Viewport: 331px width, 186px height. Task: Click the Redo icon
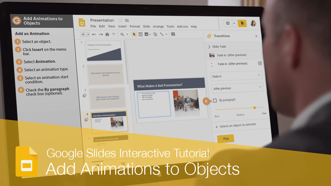pyautogui.click(x=101, y=34)
